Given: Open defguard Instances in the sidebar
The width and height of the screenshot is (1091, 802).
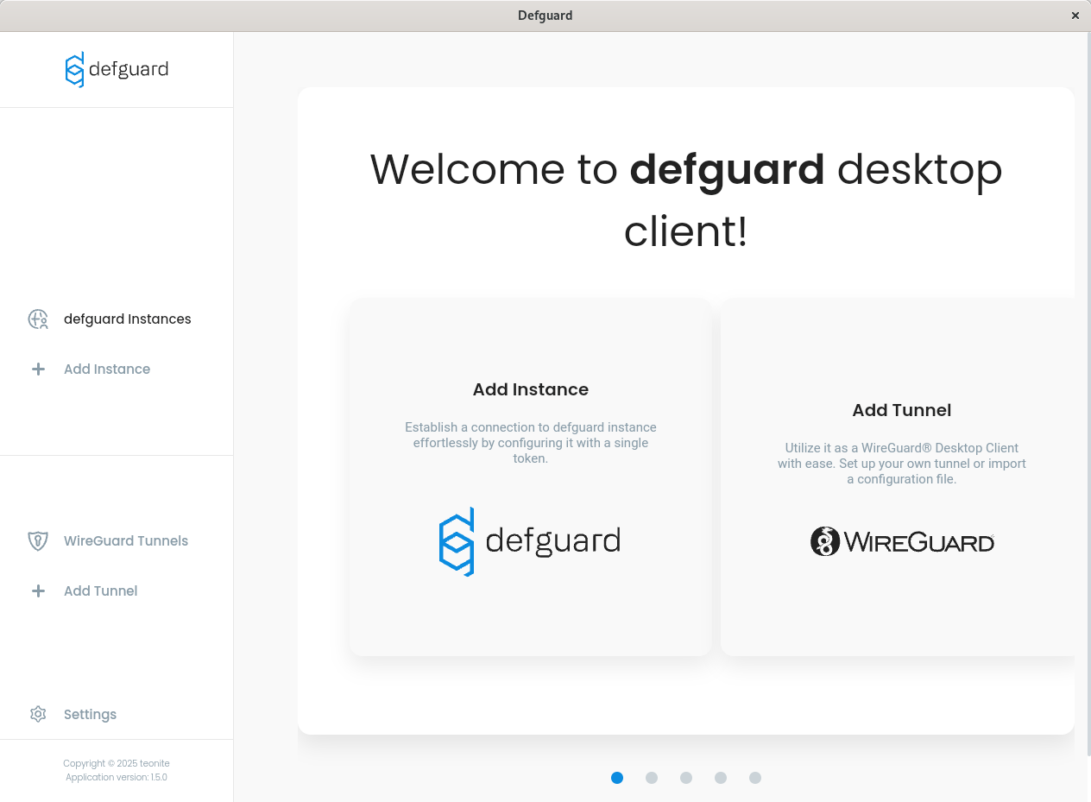Looking at the screenshot, I should click(128, 319).
